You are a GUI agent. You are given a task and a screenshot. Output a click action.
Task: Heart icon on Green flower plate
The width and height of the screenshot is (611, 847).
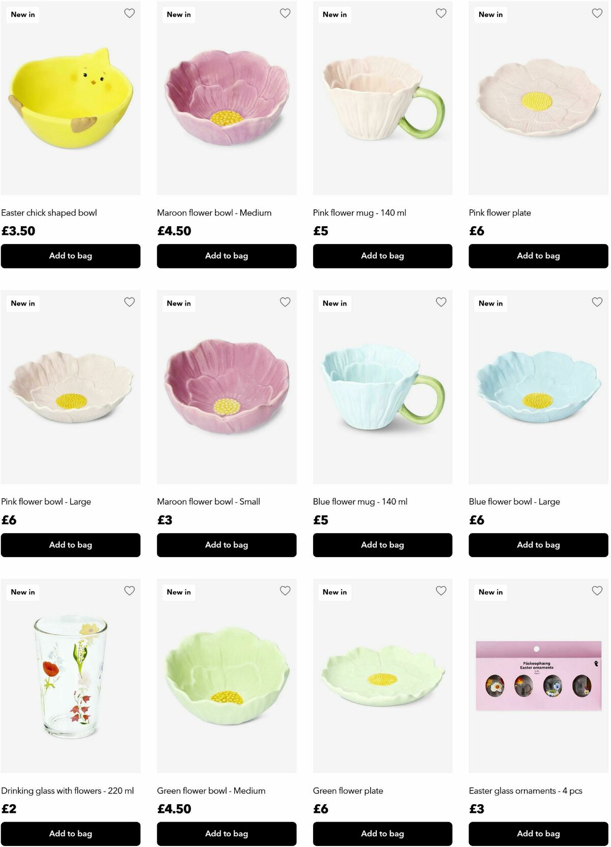tap(441, 591)
